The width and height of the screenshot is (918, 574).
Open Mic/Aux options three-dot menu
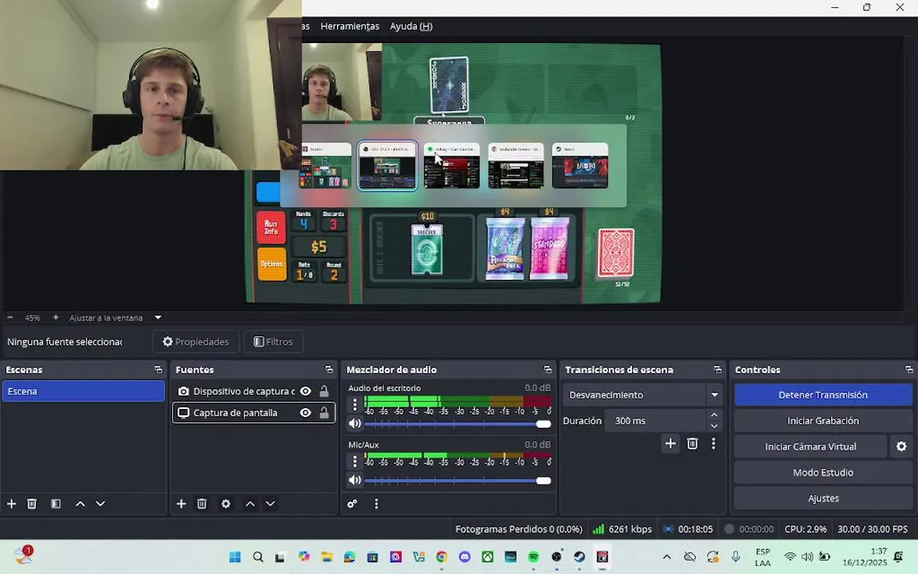(354, 462)
